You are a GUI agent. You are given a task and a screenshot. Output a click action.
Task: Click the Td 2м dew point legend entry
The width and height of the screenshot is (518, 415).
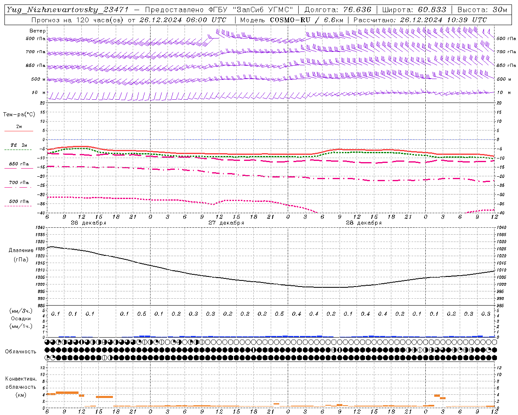click(19, 145)
